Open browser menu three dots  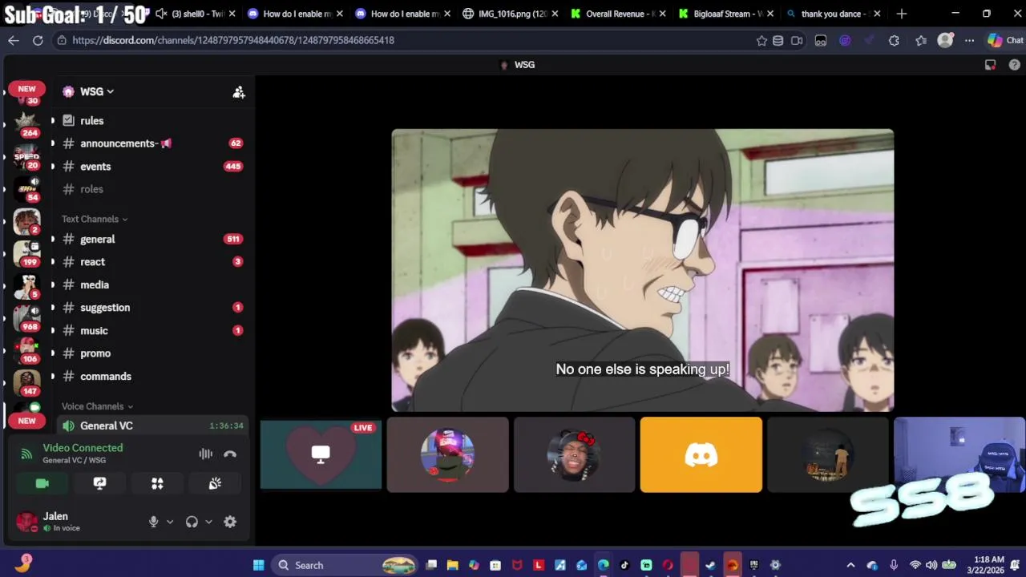pyautogui.click(x=969, y=40)
